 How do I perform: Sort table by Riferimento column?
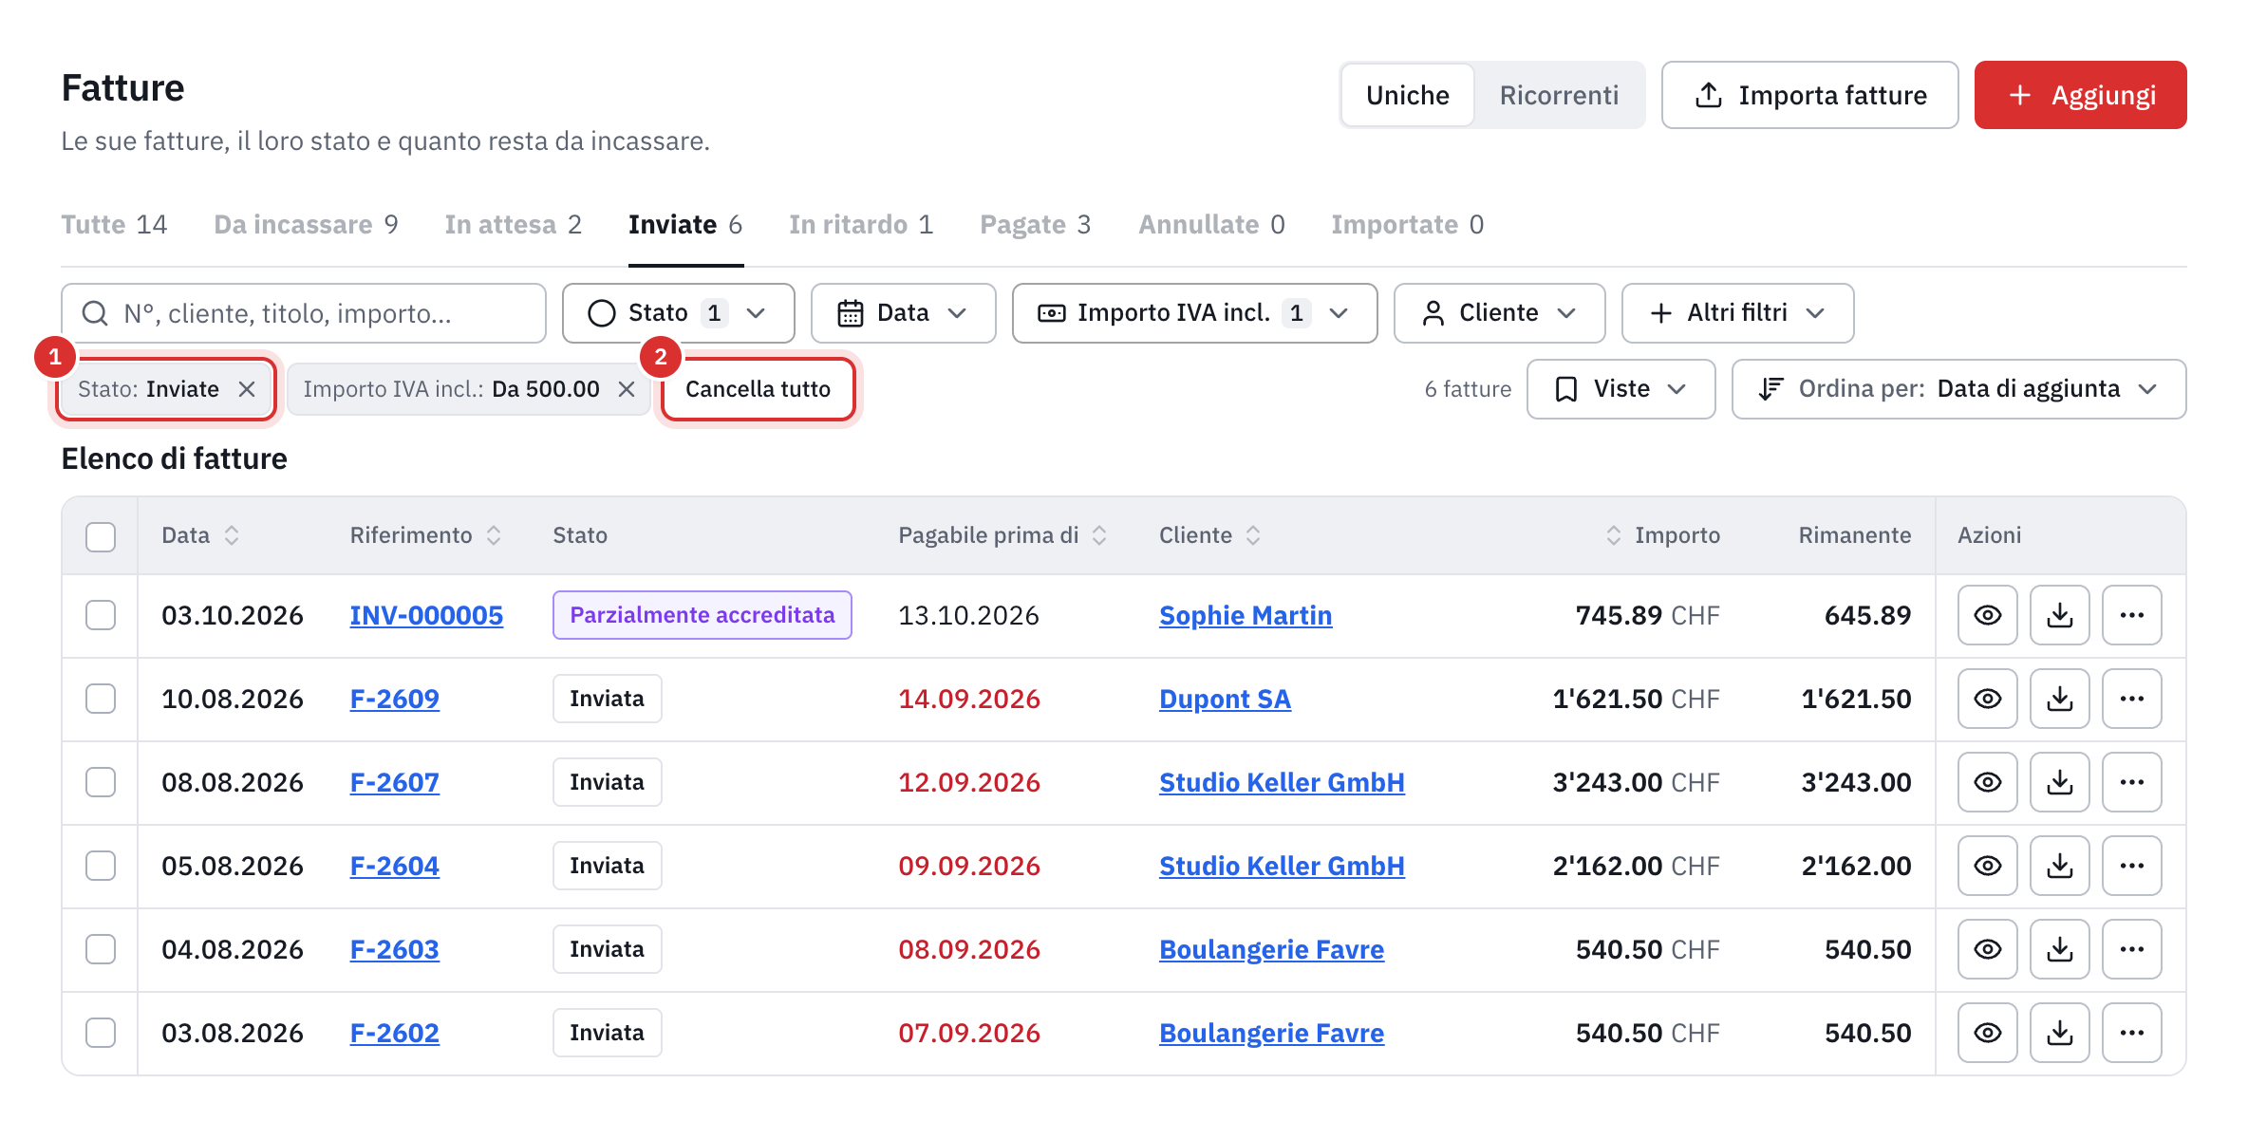pyautogui.click(x=425, y=535)
